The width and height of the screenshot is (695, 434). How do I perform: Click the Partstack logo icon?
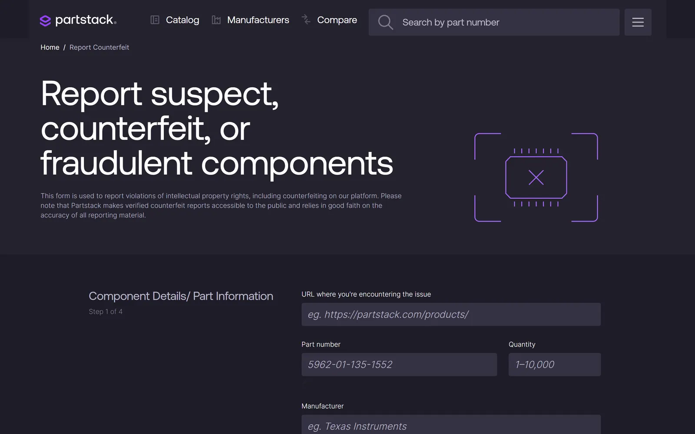(x=45, y=20)
